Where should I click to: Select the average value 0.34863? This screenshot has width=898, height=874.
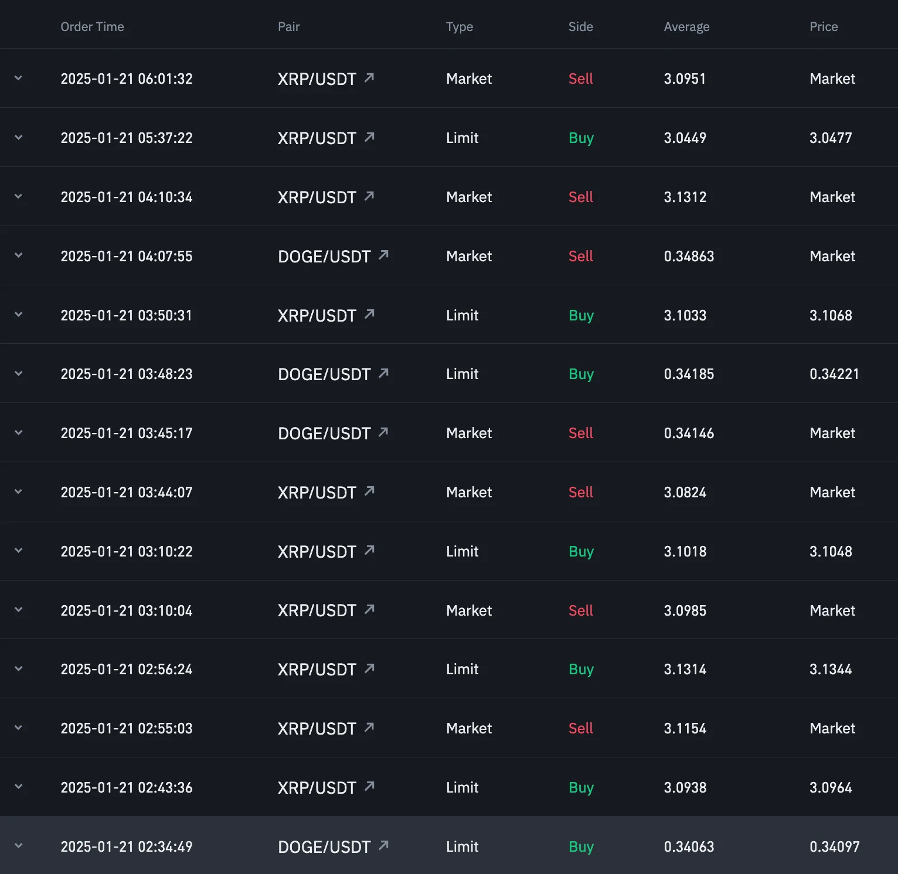(x=689, y=256)
